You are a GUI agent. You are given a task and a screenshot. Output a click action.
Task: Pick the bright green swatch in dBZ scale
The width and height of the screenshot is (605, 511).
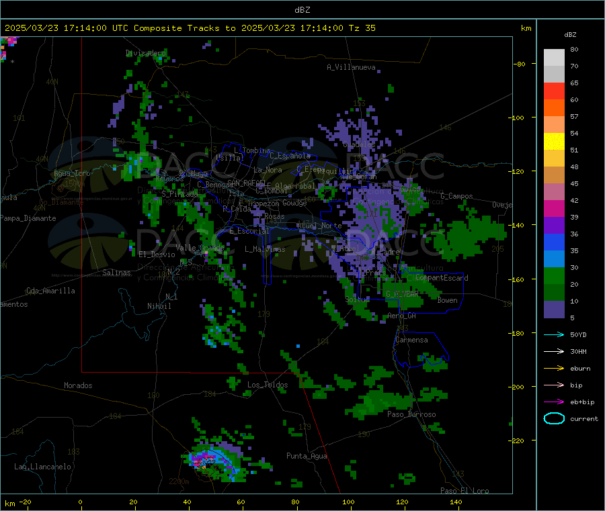(554, 275)
